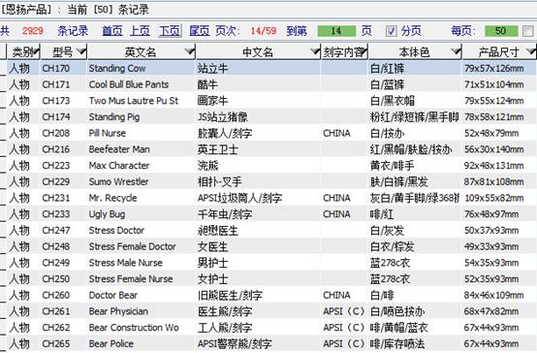The image size is (537, 353).
Task: Open the 刻字内容 column filter arrow
Action: tap(364, 51)
